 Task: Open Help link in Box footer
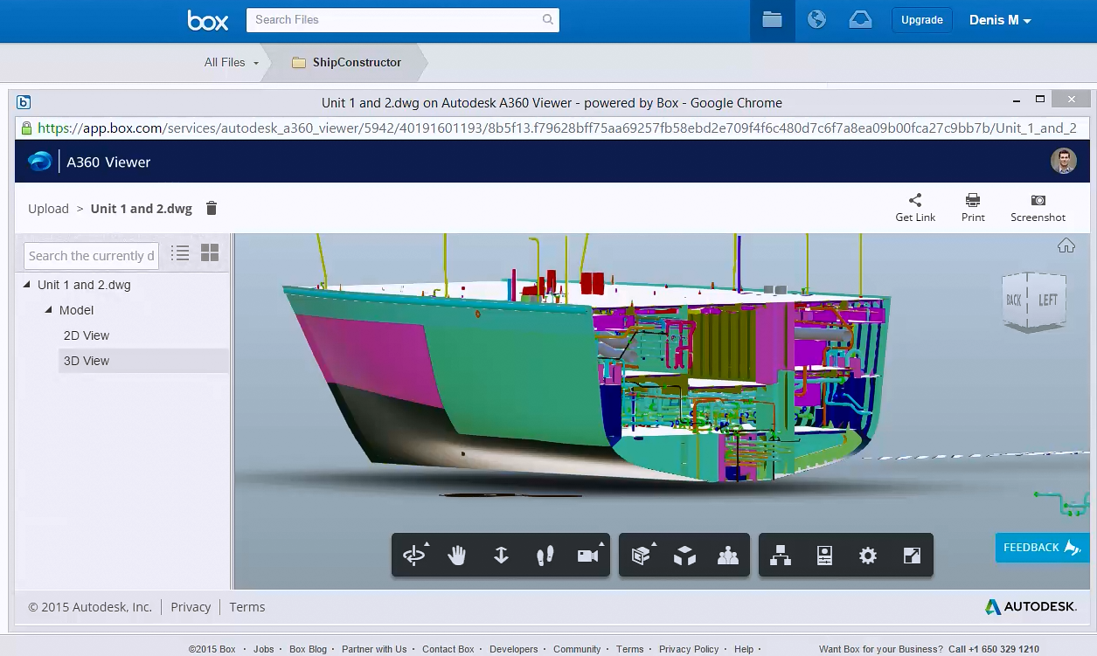pyautogui.click(x=744, y=649)
